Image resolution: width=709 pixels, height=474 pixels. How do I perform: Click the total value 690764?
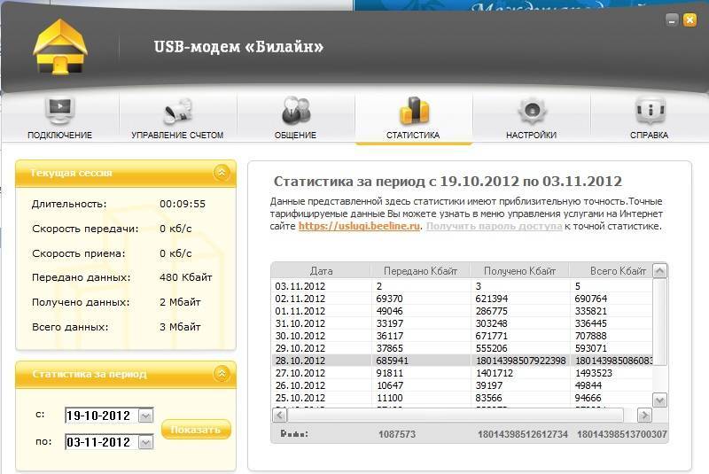click(x=591, y=299)
